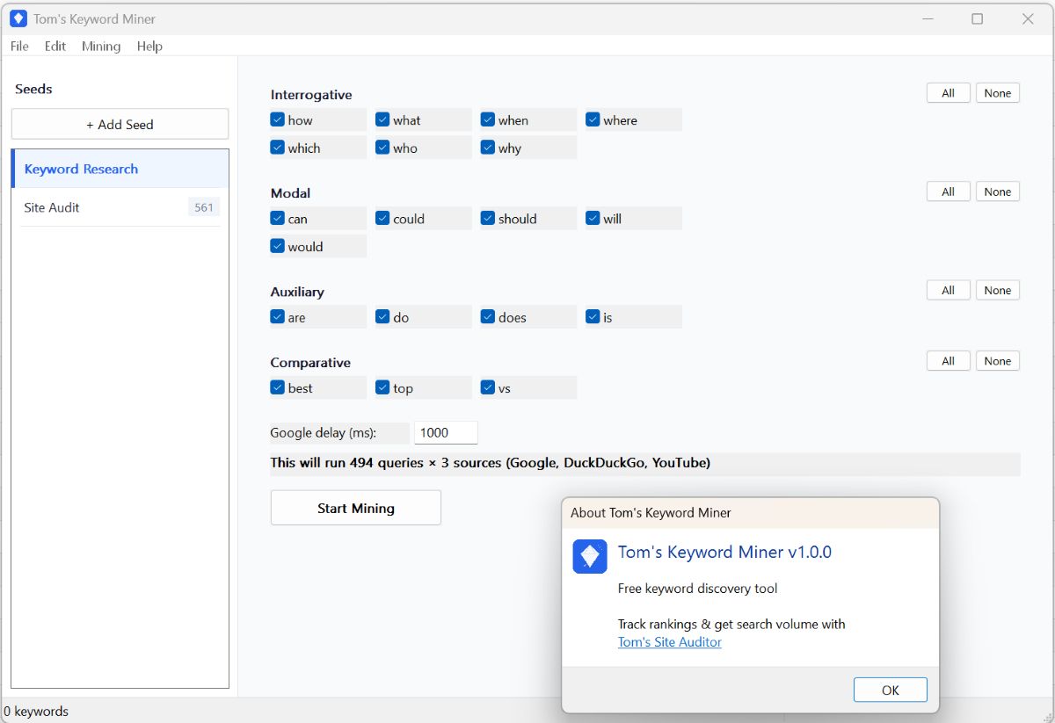The height and width of the screenshot is (723, 1055).
Task: Toggle the 'would' modal checkbox
Action: coord(278,246)
